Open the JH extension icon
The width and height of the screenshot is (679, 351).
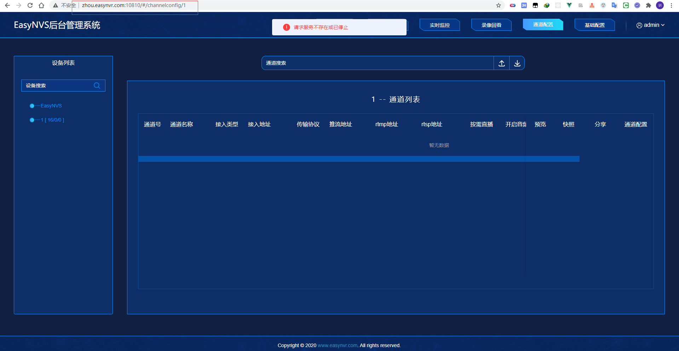[x=524, y=5]
